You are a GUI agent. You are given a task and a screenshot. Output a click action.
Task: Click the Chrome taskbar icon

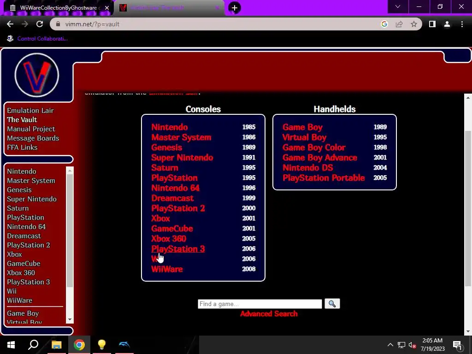click(79, 345)
